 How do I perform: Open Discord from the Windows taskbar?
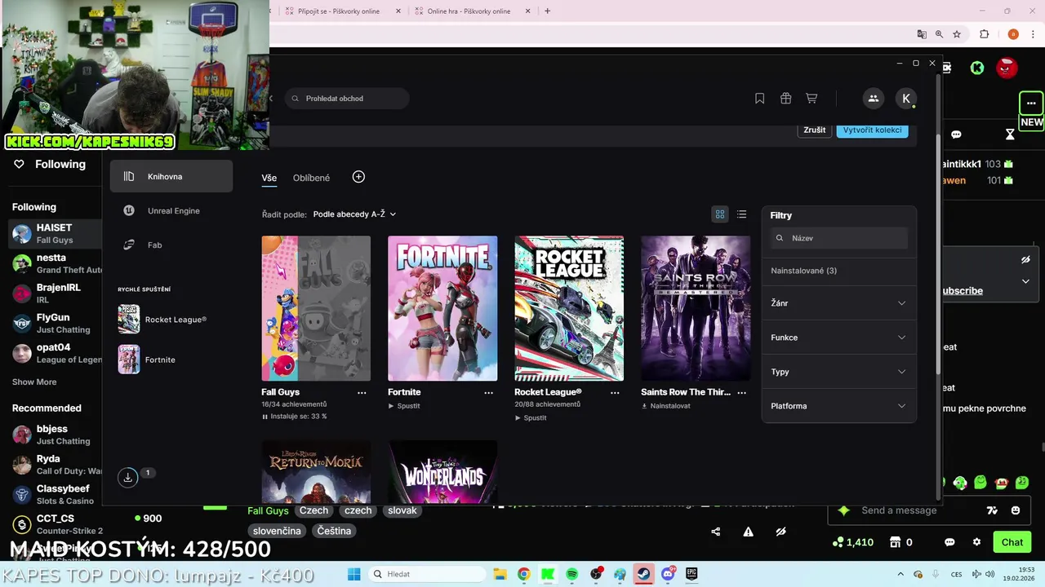tap(668, 574)
